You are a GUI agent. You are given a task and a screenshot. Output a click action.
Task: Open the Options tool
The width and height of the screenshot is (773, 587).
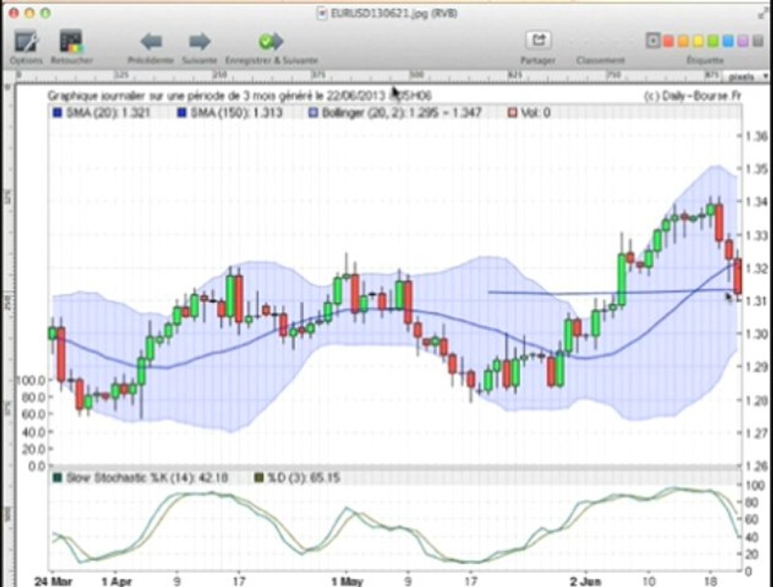tap(25, 46)
